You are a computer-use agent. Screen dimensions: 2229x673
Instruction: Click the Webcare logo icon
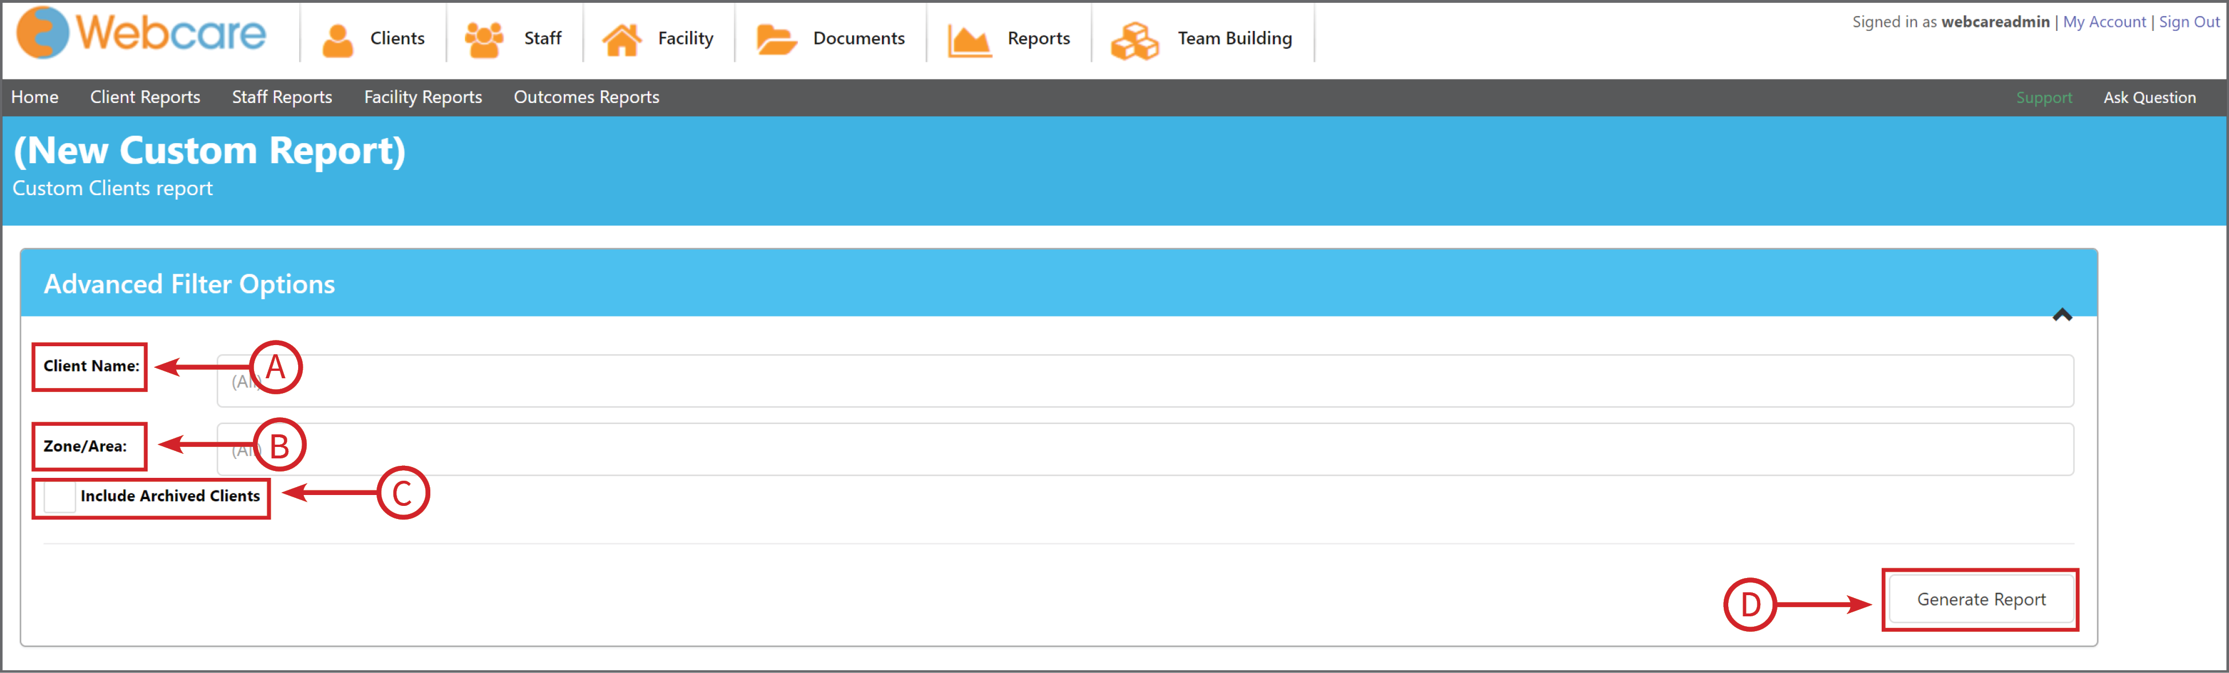42,33
